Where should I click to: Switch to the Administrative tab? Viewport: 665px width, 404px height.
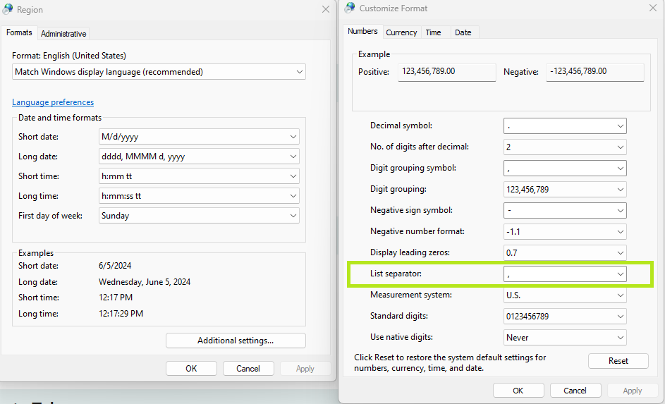[x=63, y=33]
